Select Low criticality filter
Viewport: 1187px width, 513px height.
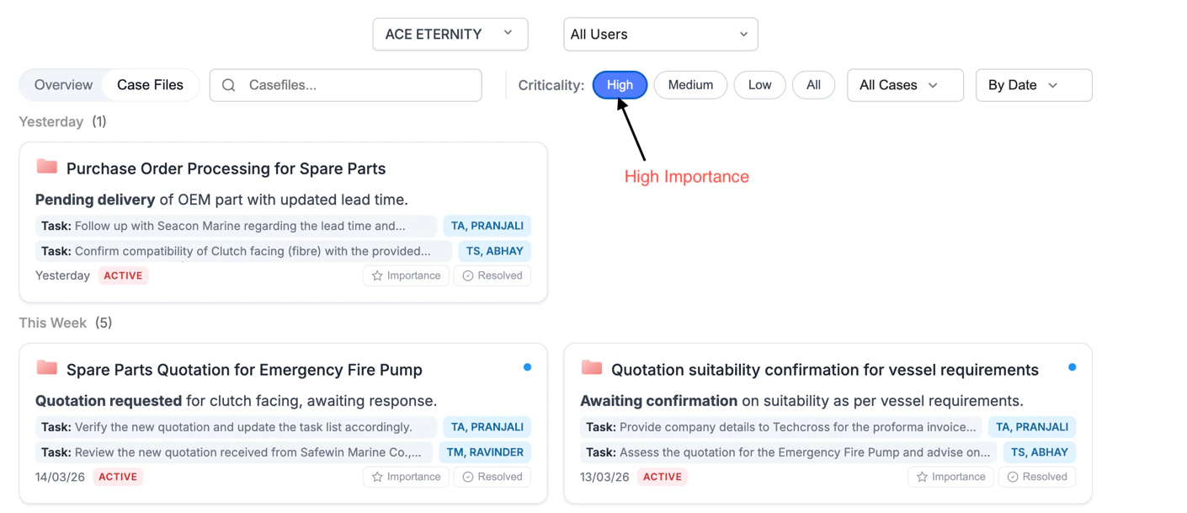759,85
